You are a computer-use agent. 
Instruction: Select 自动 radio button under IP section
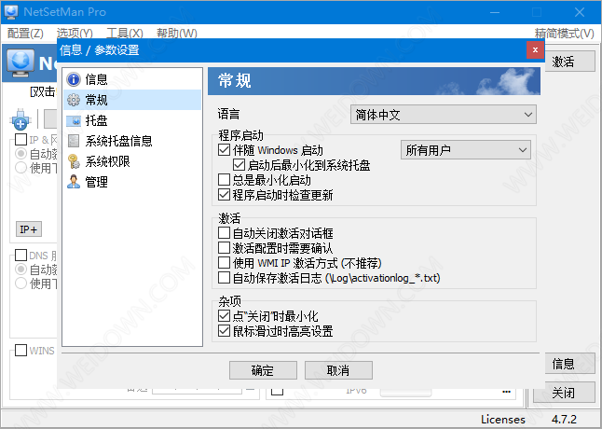pos(21,154)
